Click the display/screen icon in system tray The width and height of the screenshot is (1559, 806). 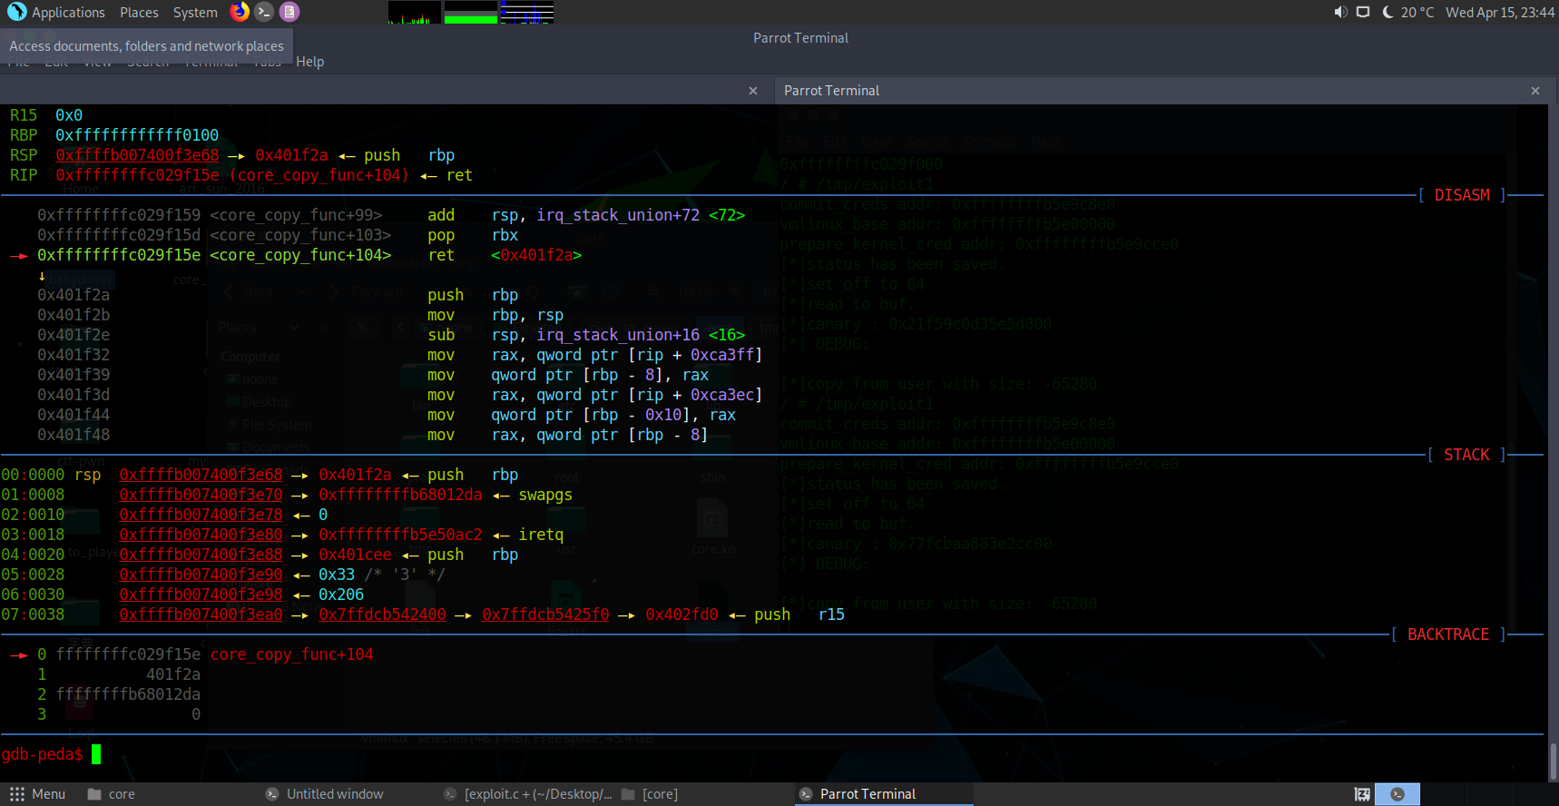[1363, 12]
